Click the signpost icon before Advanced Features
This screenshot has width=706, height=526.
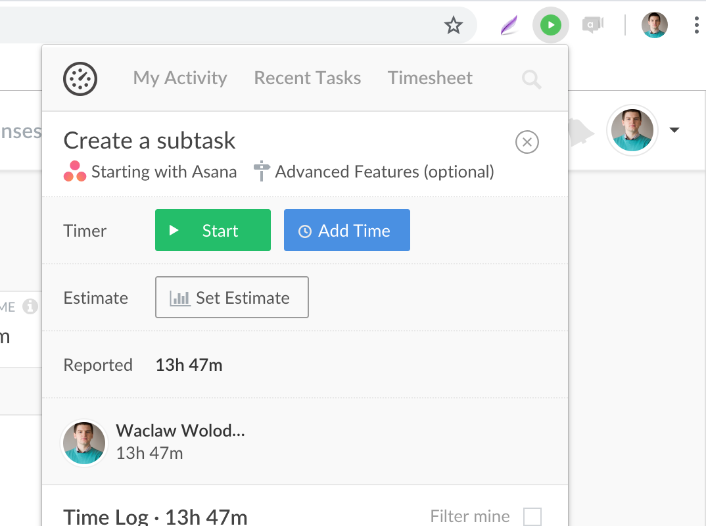pos(262,171)
